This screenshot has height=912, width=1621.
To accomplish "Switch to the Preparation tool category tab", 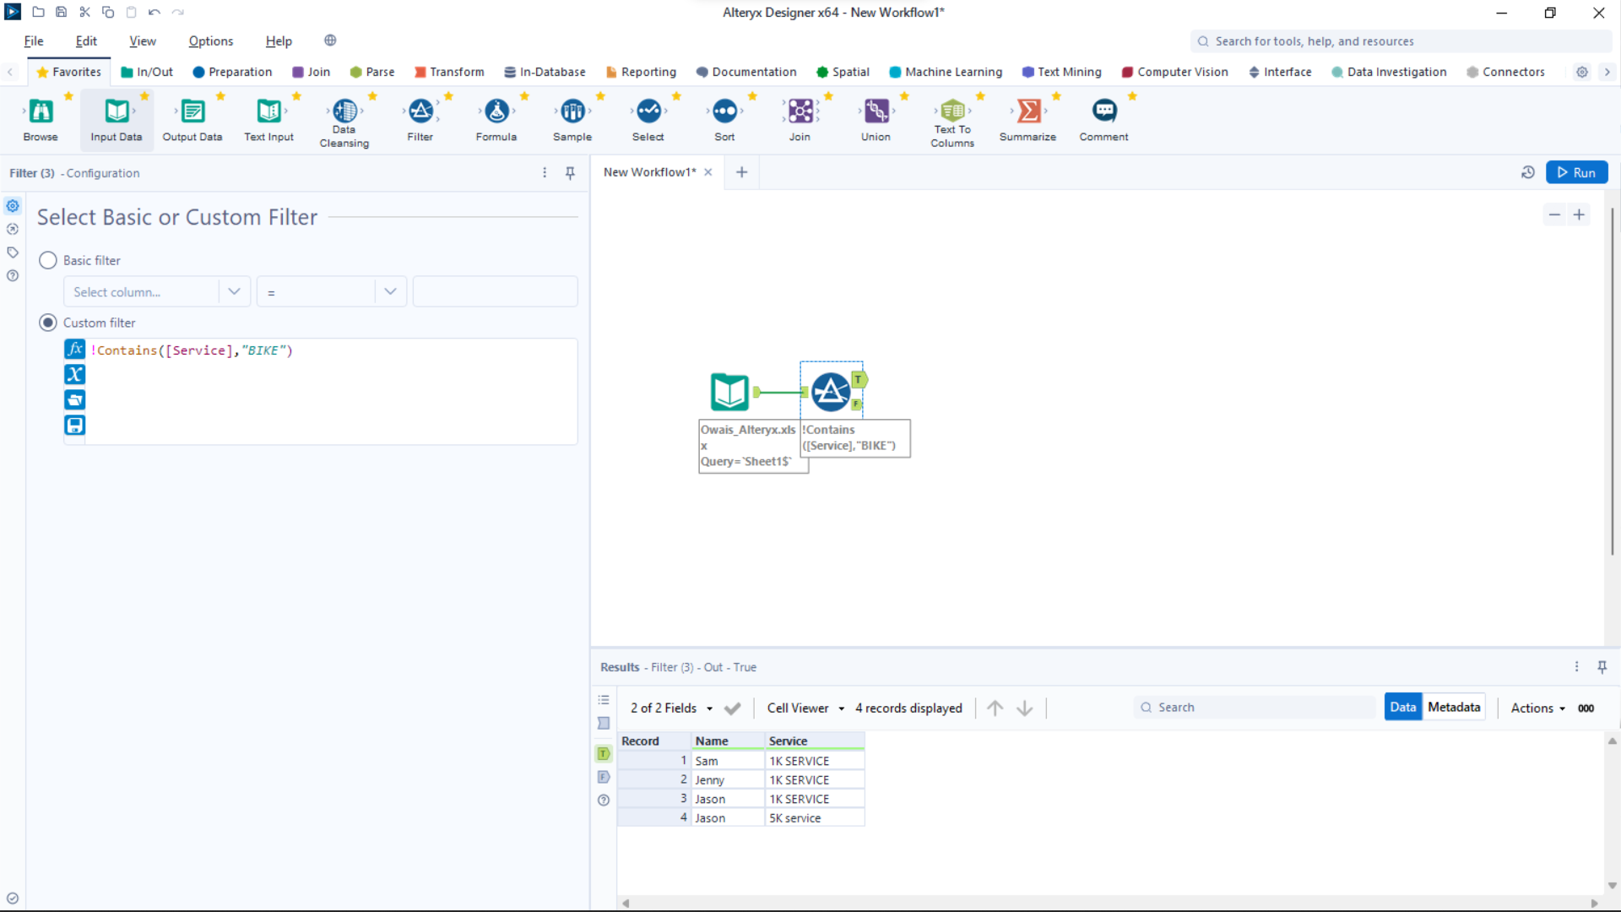I will pos(232,72).
